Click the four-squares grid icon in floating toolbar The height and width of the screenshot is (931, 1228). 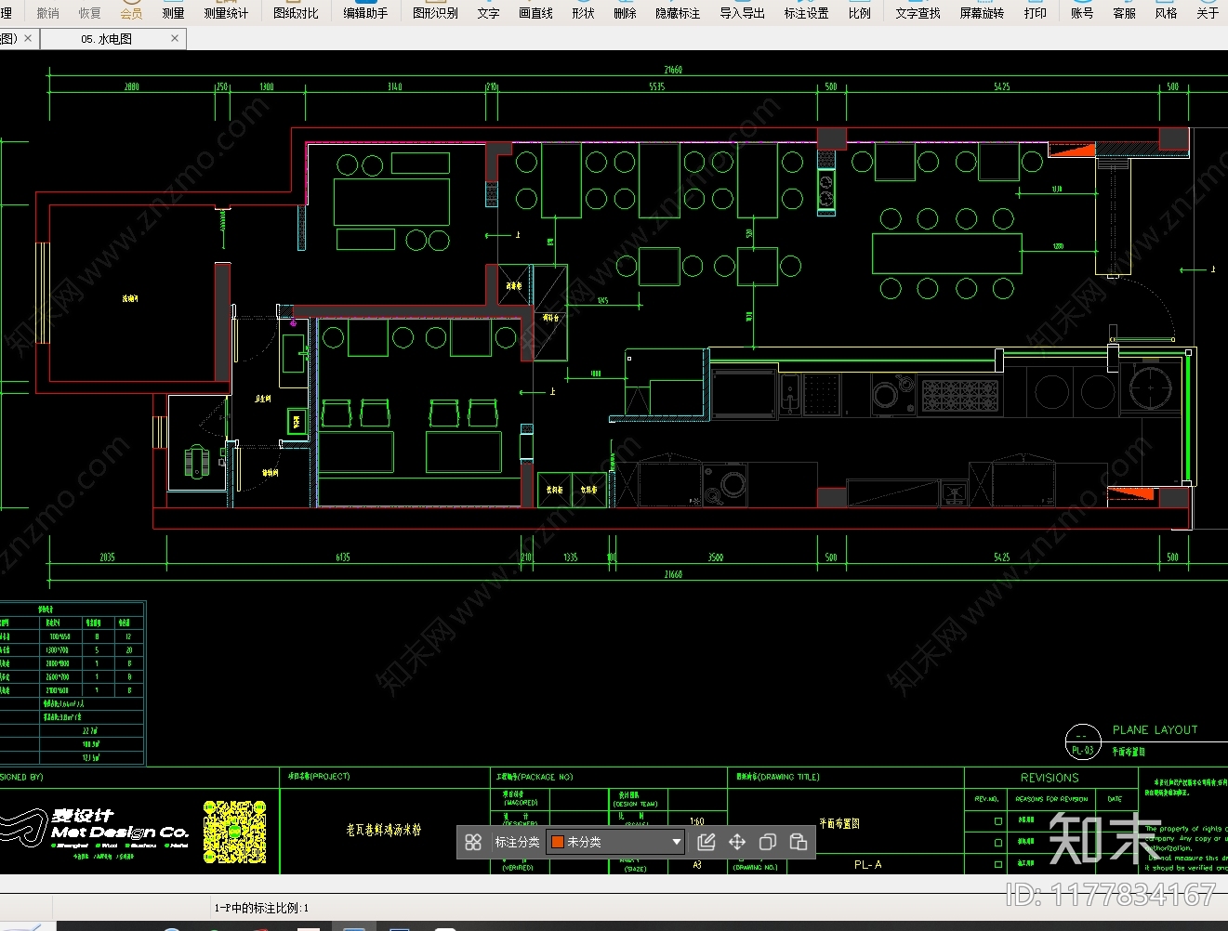pyautogui.click(x=473, y=842)
